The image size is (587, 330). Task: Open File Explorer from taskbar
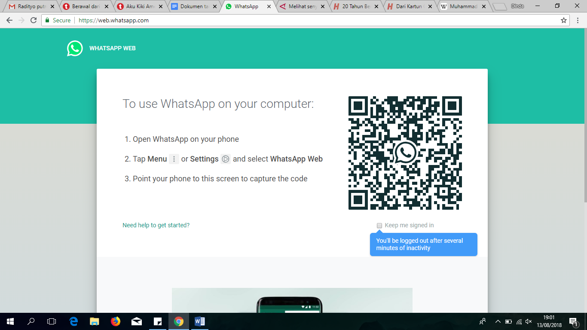click(x=95, y=321)
